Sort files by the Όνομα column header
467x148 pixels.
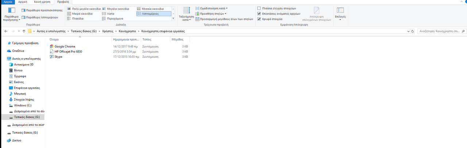pos(80,39)
